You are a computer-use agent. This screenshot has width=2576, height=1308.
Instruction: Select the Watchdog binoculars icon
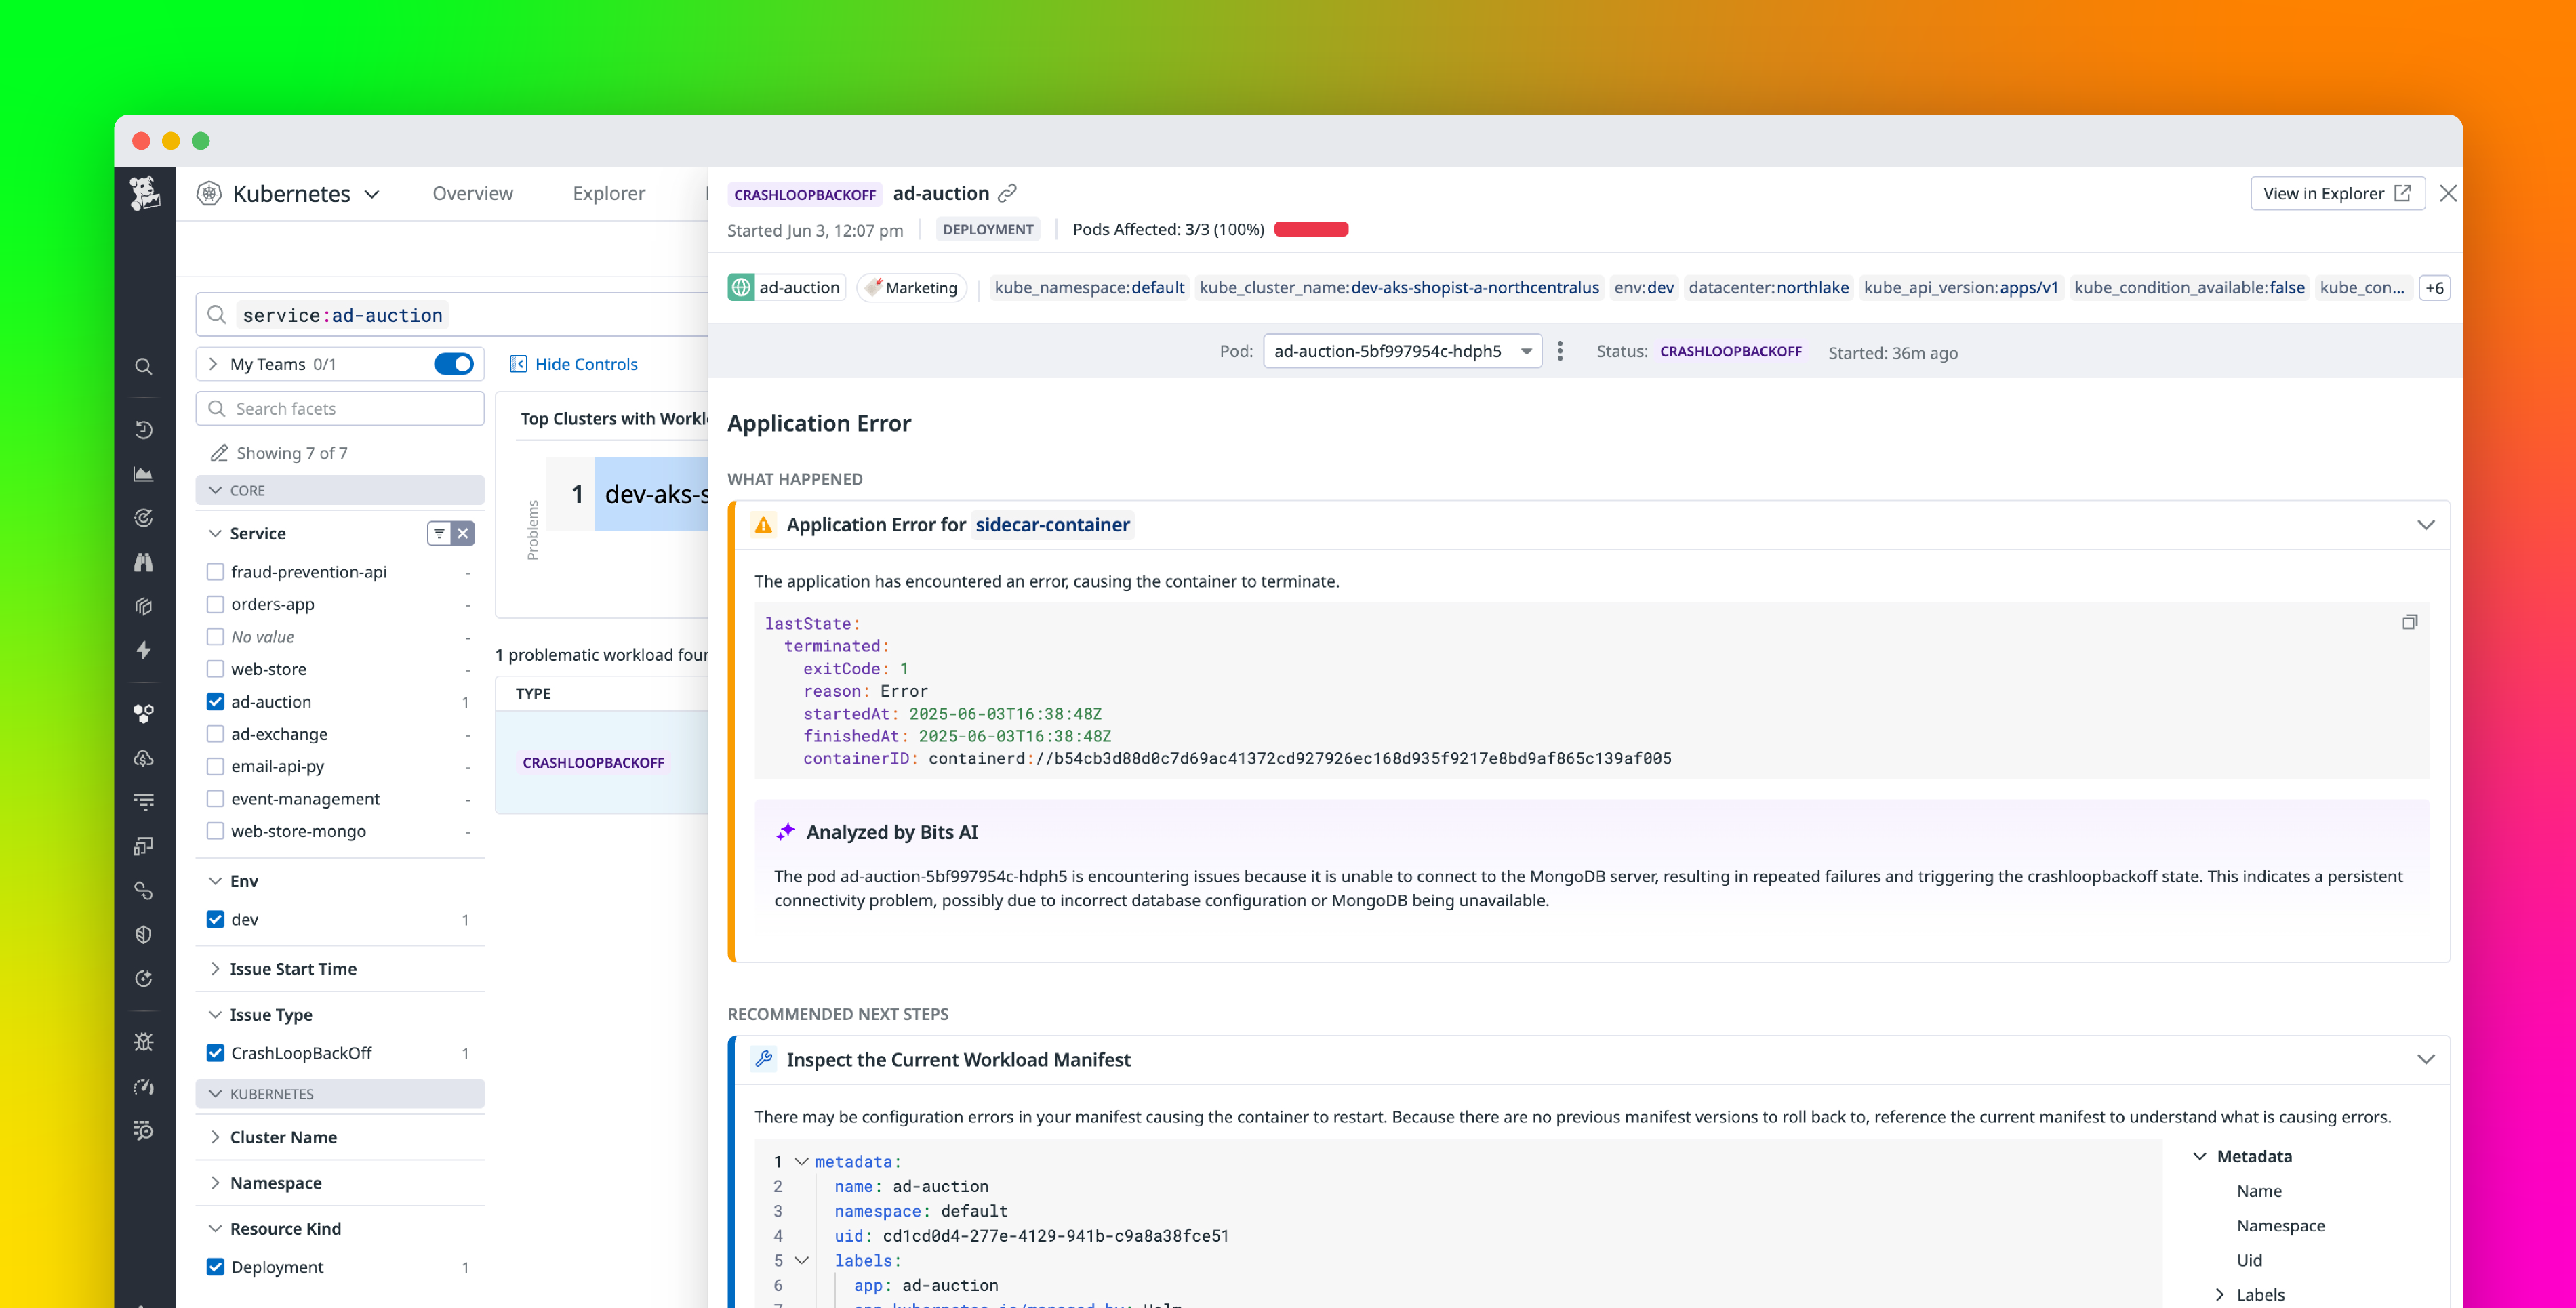[144, 562]
